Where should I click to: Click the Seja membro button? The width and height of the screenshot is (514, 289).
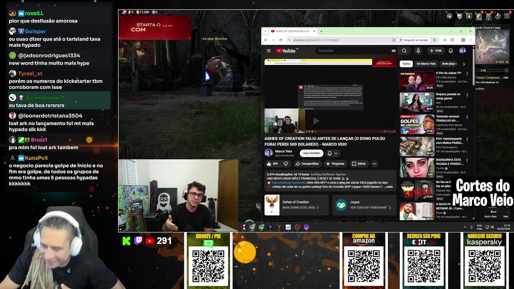312,153
